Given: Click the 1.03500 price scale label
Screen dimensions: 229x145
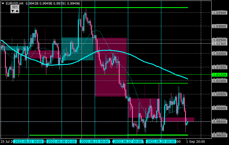Looking at the screenshot, I should (x=220, y=13).
